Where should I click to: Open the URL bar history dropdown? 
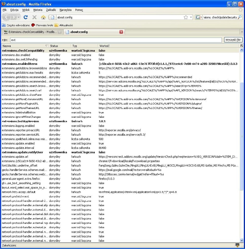(x=191, y=17)
